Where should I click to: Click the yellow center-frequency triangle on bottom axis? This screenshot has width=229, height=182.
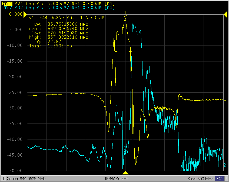click(x=125, y=173)
